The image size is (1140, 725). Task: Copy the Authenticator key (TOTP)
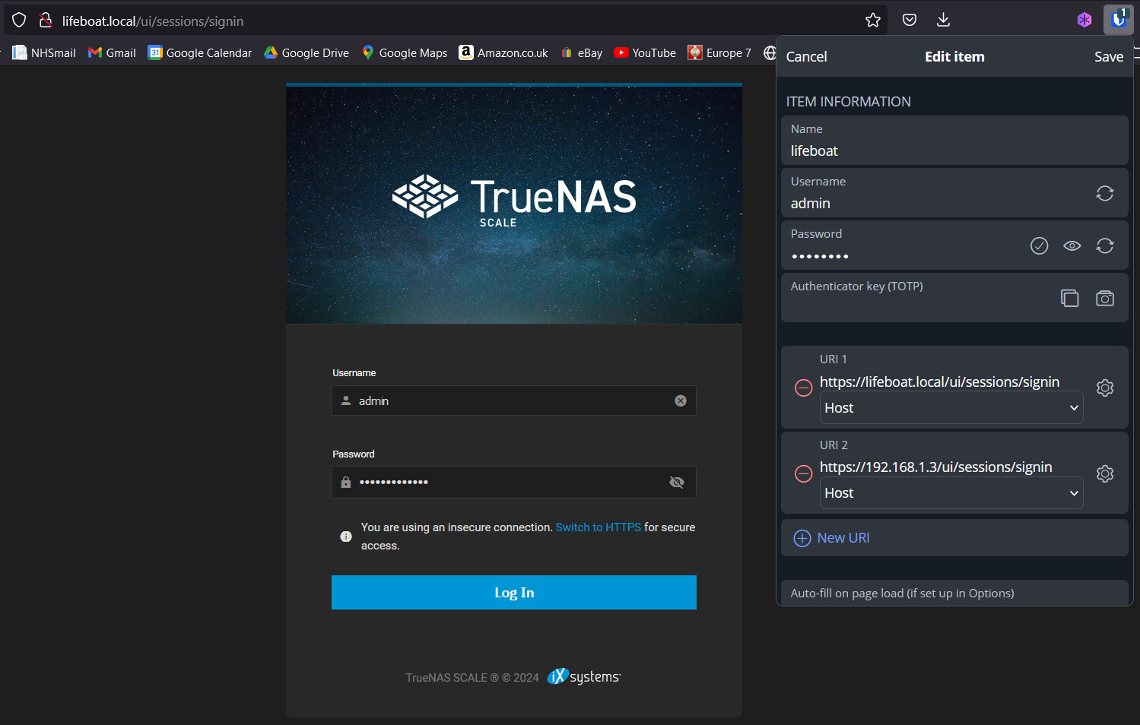tap(1070, 298)
